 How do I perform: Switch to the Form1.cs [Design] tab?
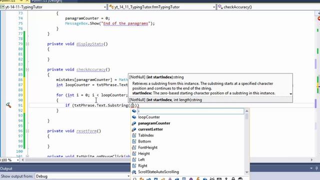click(x=47, y=1)
